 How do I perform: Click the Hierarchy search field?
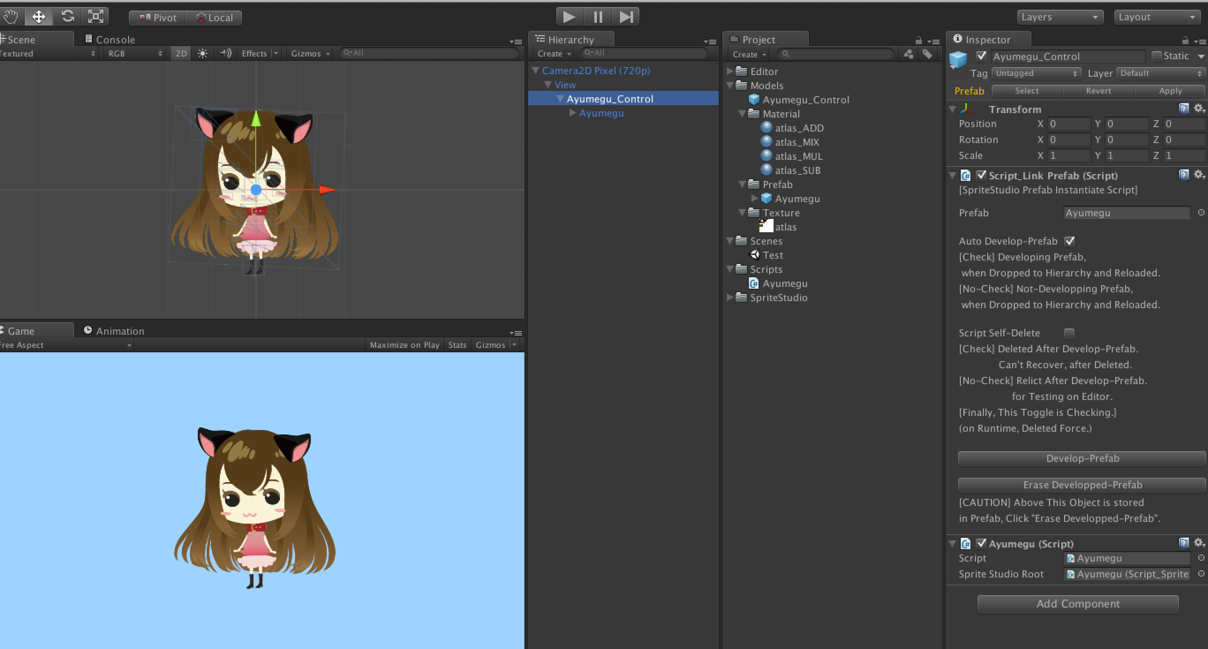(644, 53)
